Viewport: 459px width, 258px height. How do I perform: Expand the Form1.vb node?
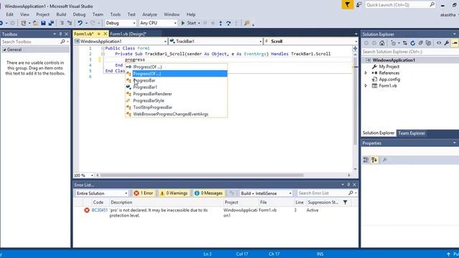point(366,86)
